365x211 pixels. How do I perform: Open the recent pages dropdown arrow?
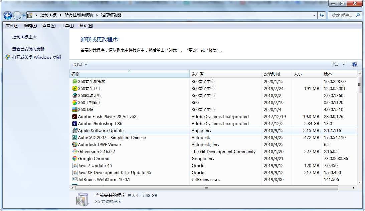[x=24, y=16]
